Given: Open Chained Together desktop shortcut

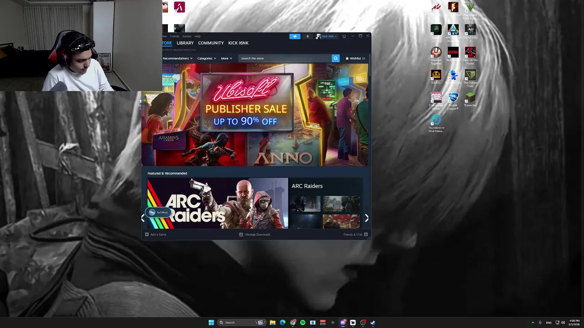Looking at the screenshot, I should click(436, 56).
